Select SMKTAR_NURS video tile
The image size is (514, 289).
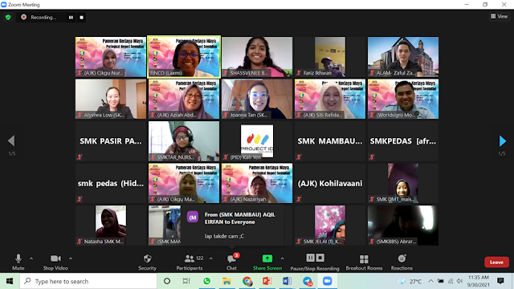click(x=184, y=141)
